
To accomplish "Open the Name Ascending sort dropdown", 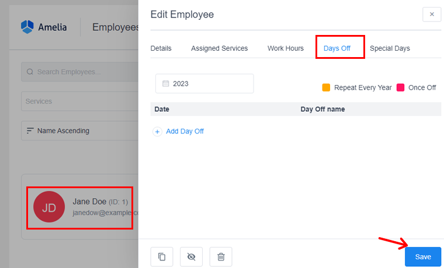I will (79, 131).
